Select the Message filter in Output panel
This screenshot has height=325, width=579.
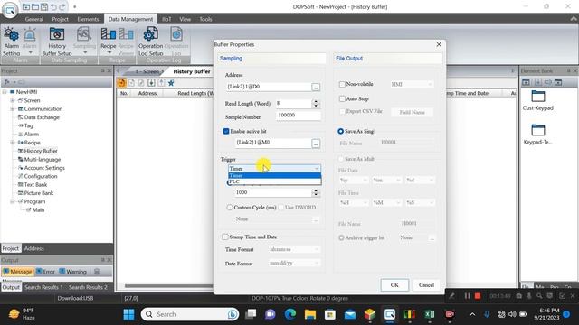coord(18,272)
